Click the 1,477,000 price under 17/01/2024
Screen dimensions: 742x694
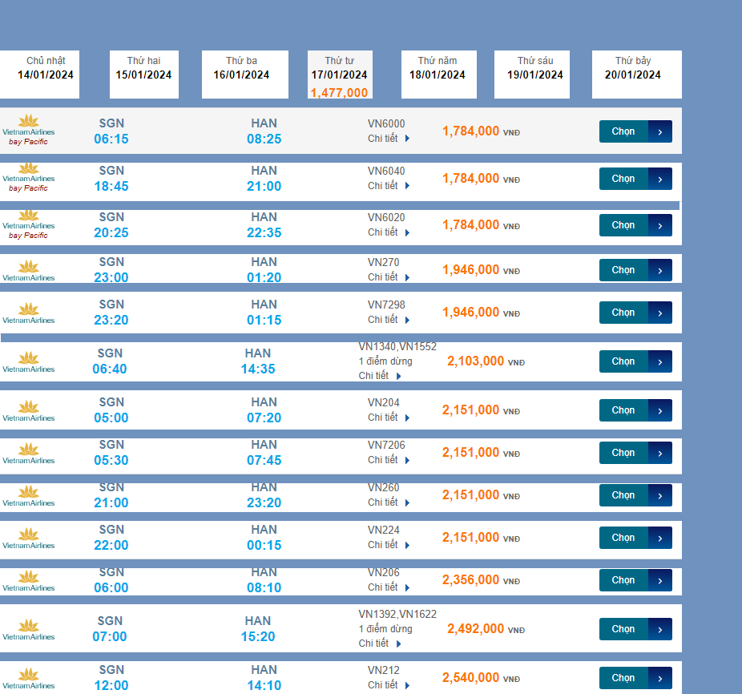click(339, 93)
